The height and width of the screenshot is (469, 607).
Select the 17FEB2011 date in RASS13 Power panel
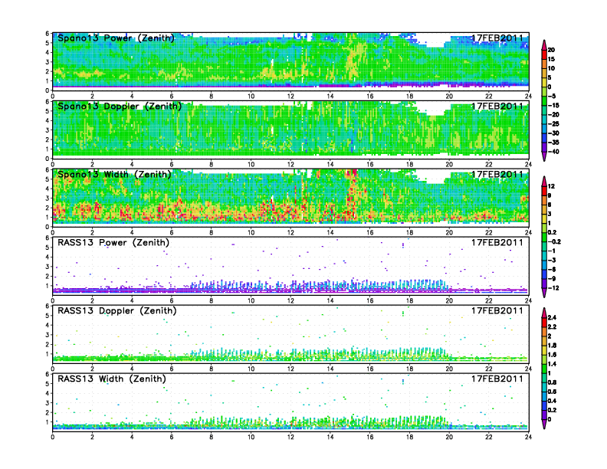click(497, 243)
